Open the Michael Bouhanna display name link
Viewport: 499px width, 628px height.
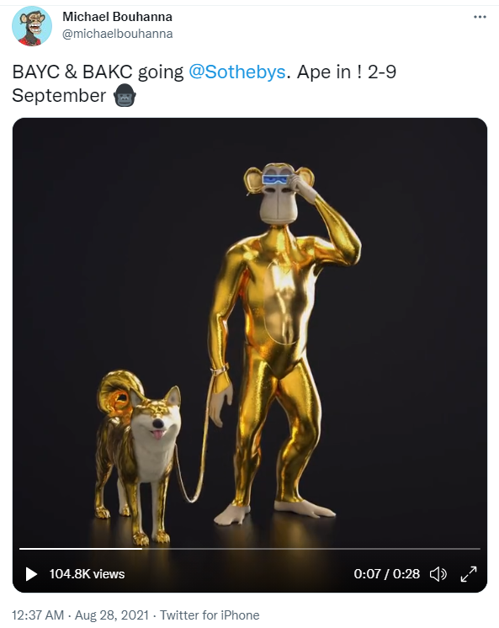coord(117,17)
